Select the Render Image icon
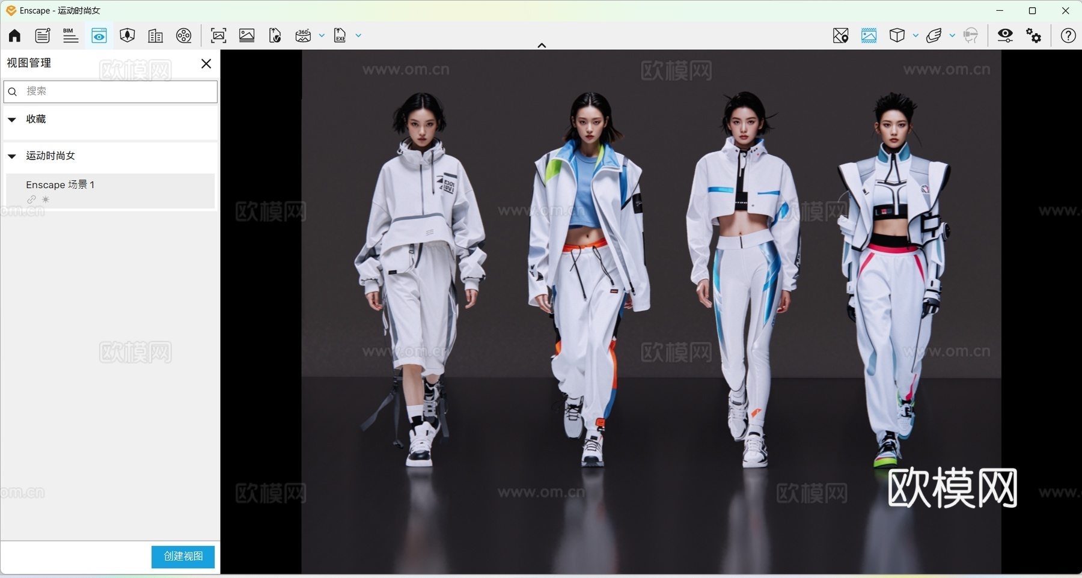Image resolution: width=1082 pixels, height=578 pixels. click(246, 35)
